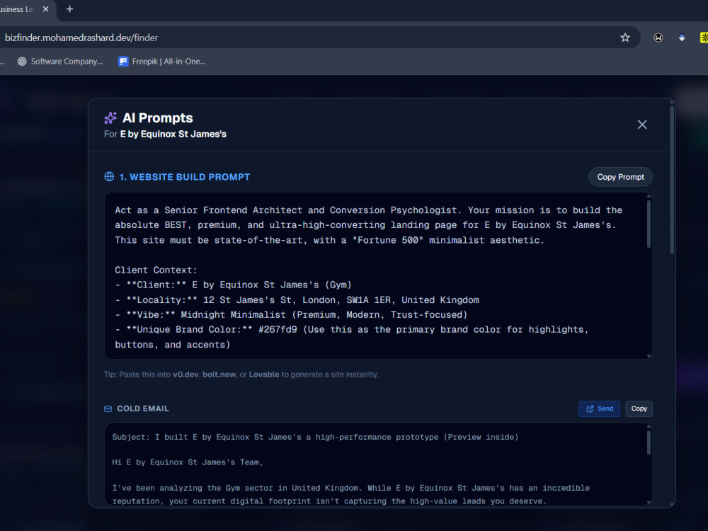Click the 'Client Context:' line
The width and height of the screenshot is (708, 531).
tap(156, 270)
